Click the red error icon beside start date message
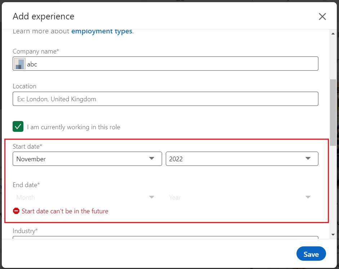The image size is (339, 269). coord(16,211)
